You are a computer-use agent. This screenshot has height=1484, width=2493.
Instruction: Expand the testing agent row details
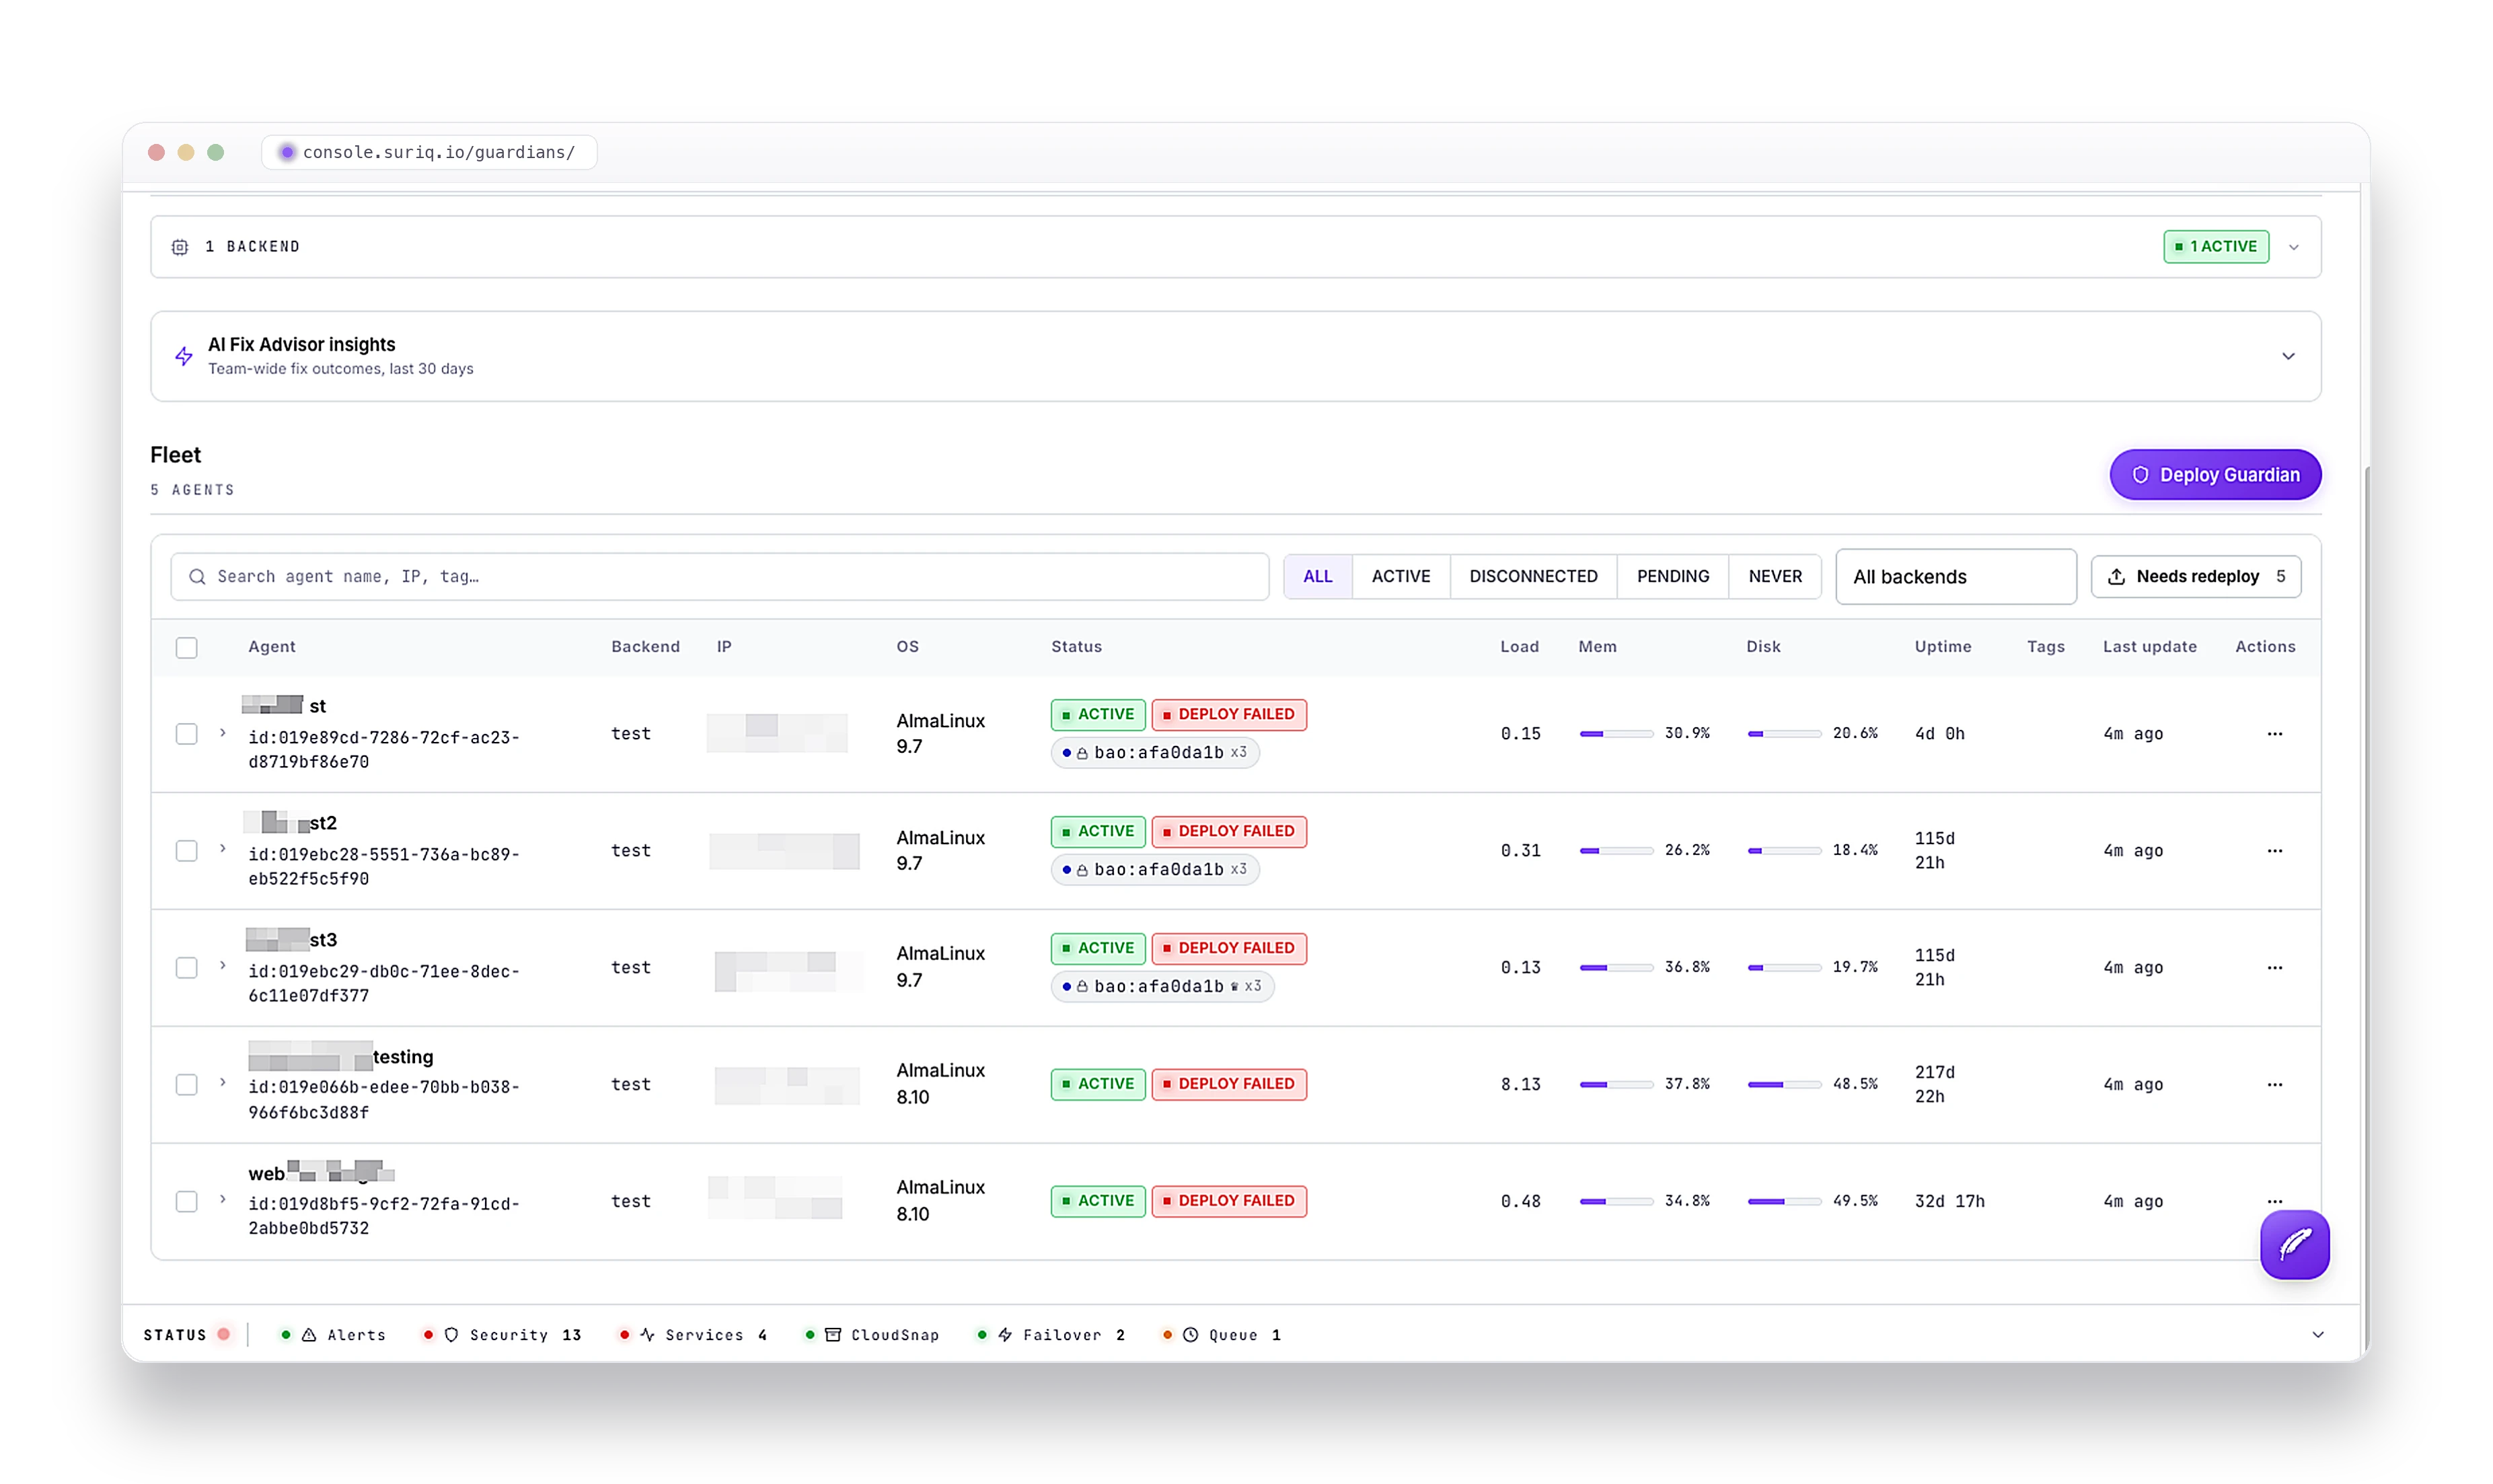223,1083
